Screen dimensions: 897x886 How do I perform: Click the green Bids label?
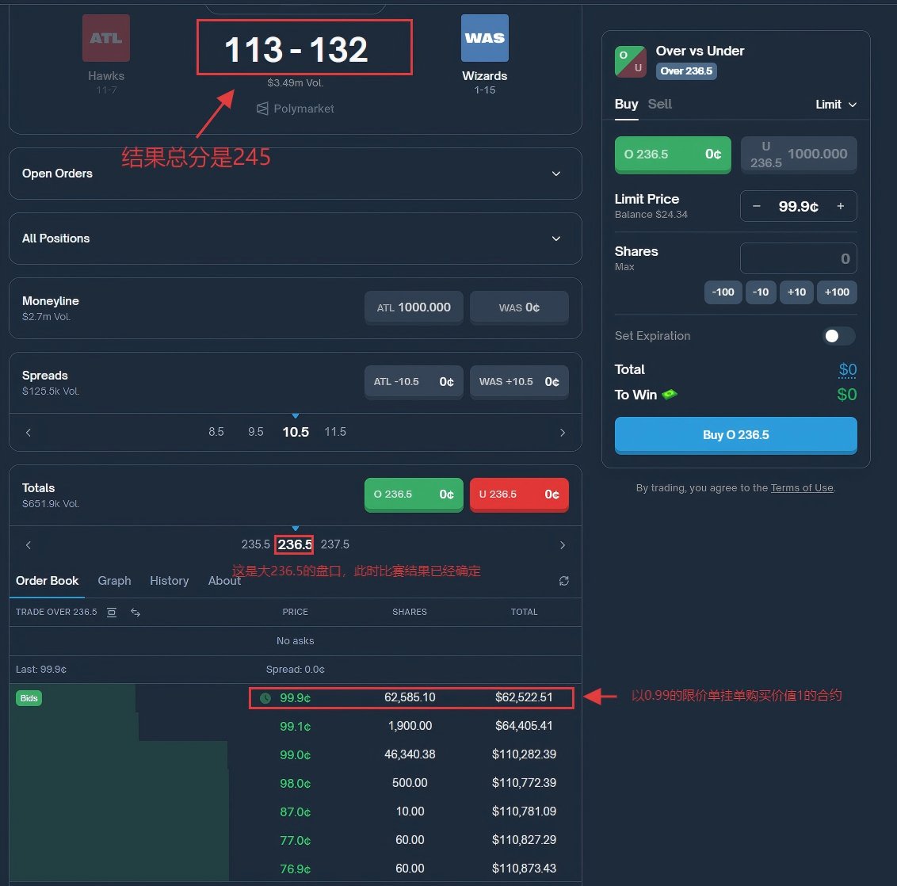pos(29,698)
